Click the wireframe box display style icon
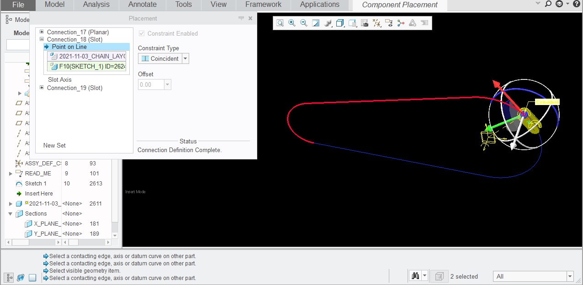This screenshot has width=583, height=285. pos(340,22)
